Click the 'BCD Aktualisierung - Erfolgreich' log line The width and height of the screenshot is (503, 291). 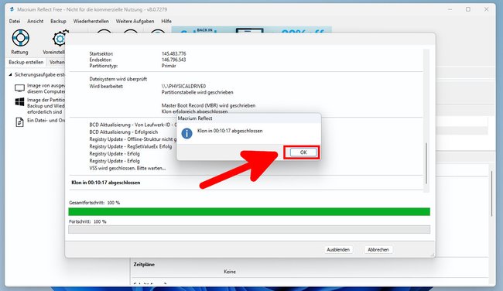[x=124, y=132]
